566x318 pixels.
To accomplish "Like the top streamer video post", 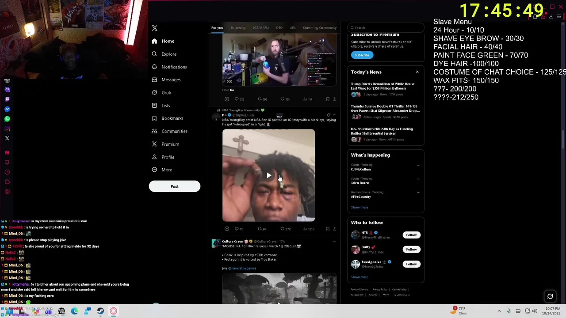I will [283, 99].
